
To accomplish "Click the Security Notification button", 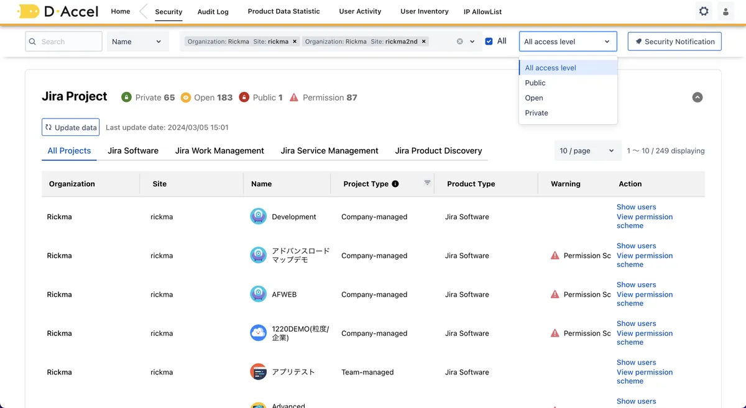I will tap(675, 42).
